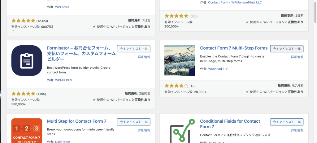Click the text 最終更新: 2週間前
The image size is (317, 143).
137,93
